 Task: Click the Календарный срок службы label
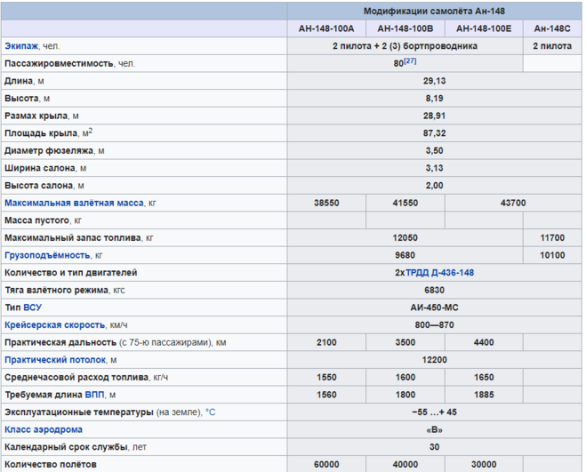coord(66,447)
